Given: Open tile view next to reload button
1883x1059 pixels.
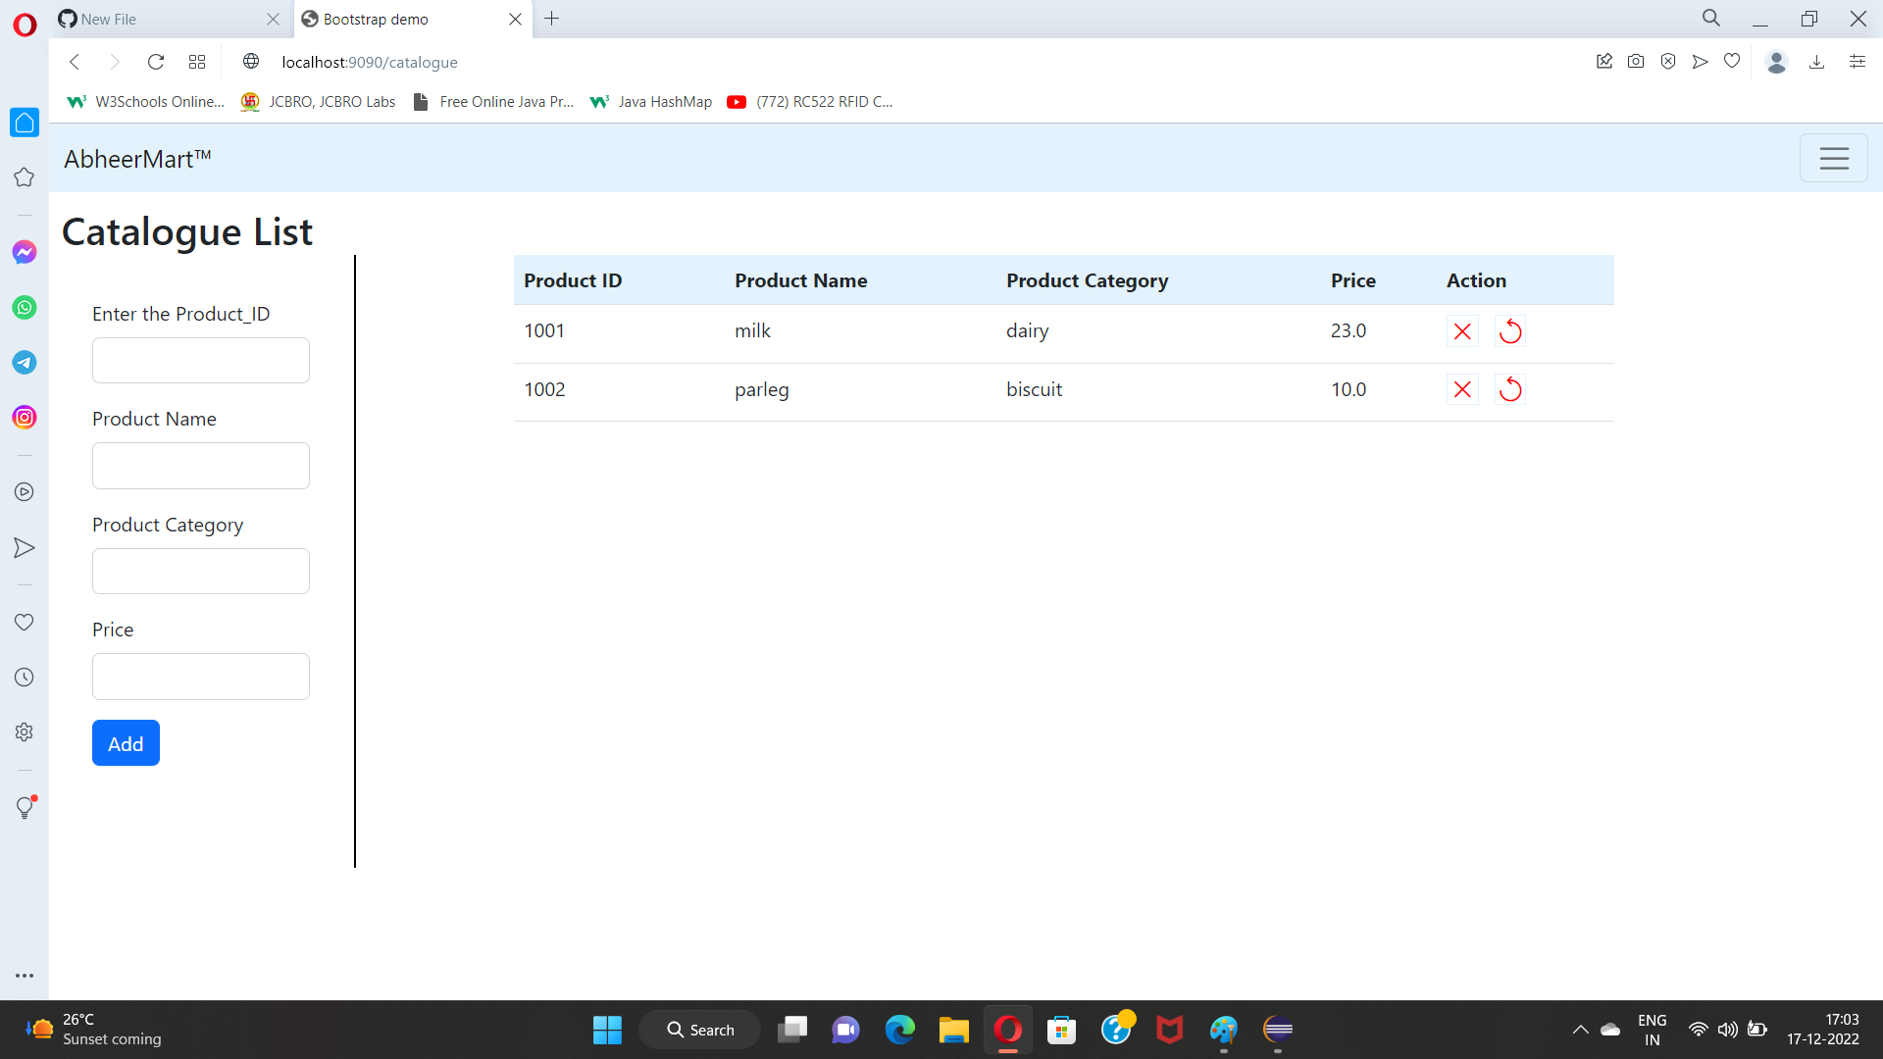Looking at the screenshot, I should pos(196,61).
